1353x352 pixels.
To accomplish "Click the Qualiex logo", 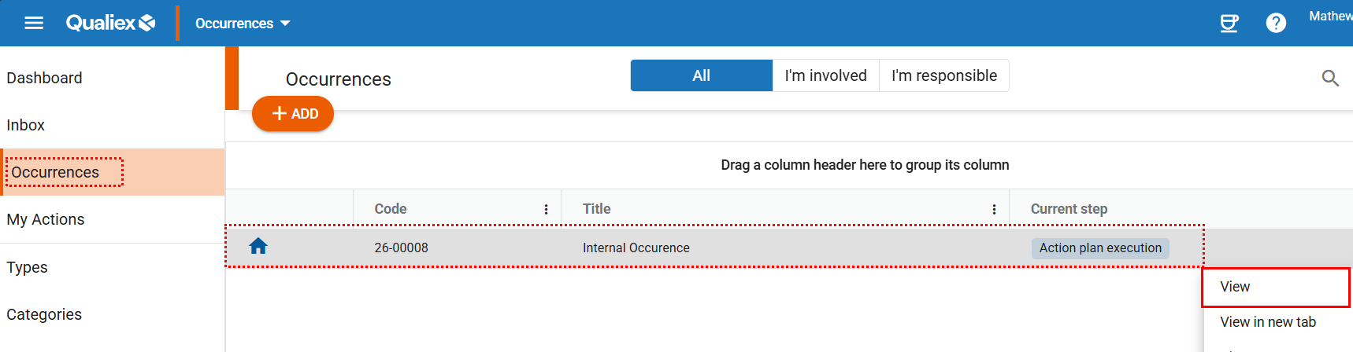I will [x=110, y=24].
